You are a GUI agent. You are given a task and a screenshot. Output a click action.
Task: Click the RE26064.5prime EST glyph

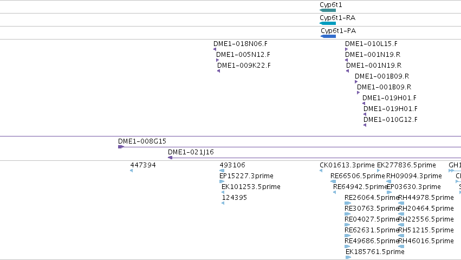point(348,203)
